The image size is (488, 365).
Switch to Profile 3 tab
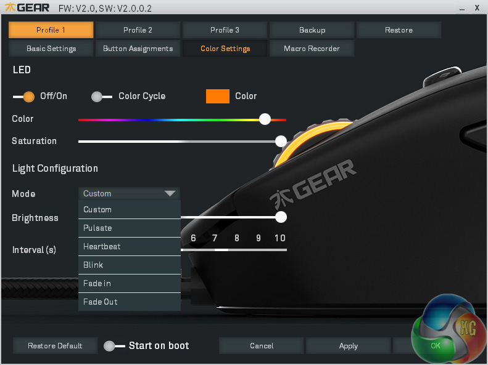click(x=225, y=30)
